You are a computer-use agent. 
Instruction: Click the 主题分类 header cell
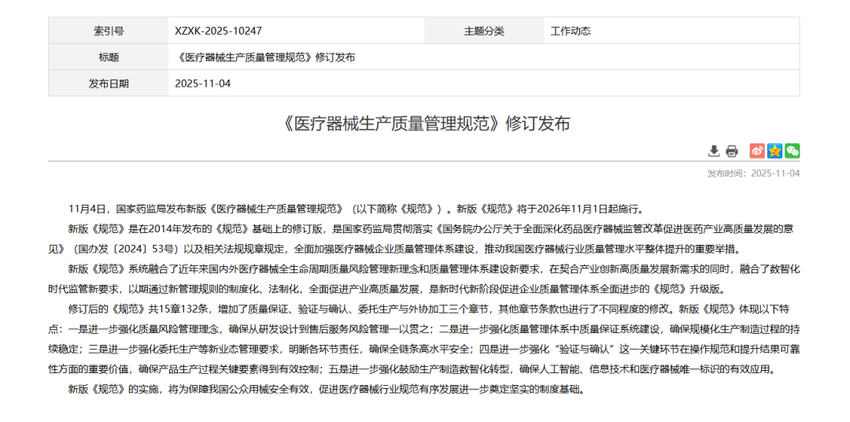coord(484,31)
